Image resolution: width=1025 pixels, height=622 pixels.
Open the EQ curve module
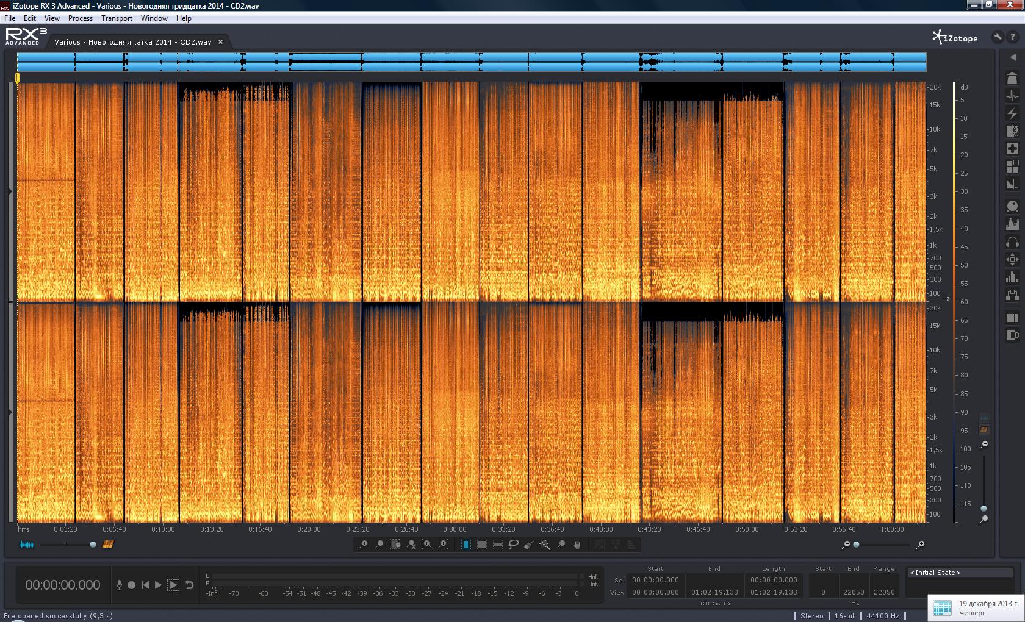coord(1012,224)
